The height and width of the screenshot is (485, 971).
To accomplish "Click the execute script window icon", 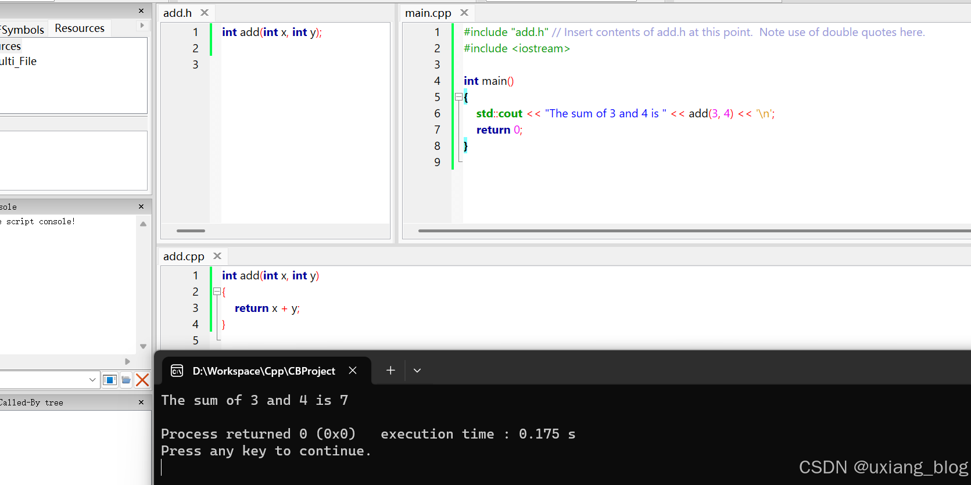I will pos(109,380).
